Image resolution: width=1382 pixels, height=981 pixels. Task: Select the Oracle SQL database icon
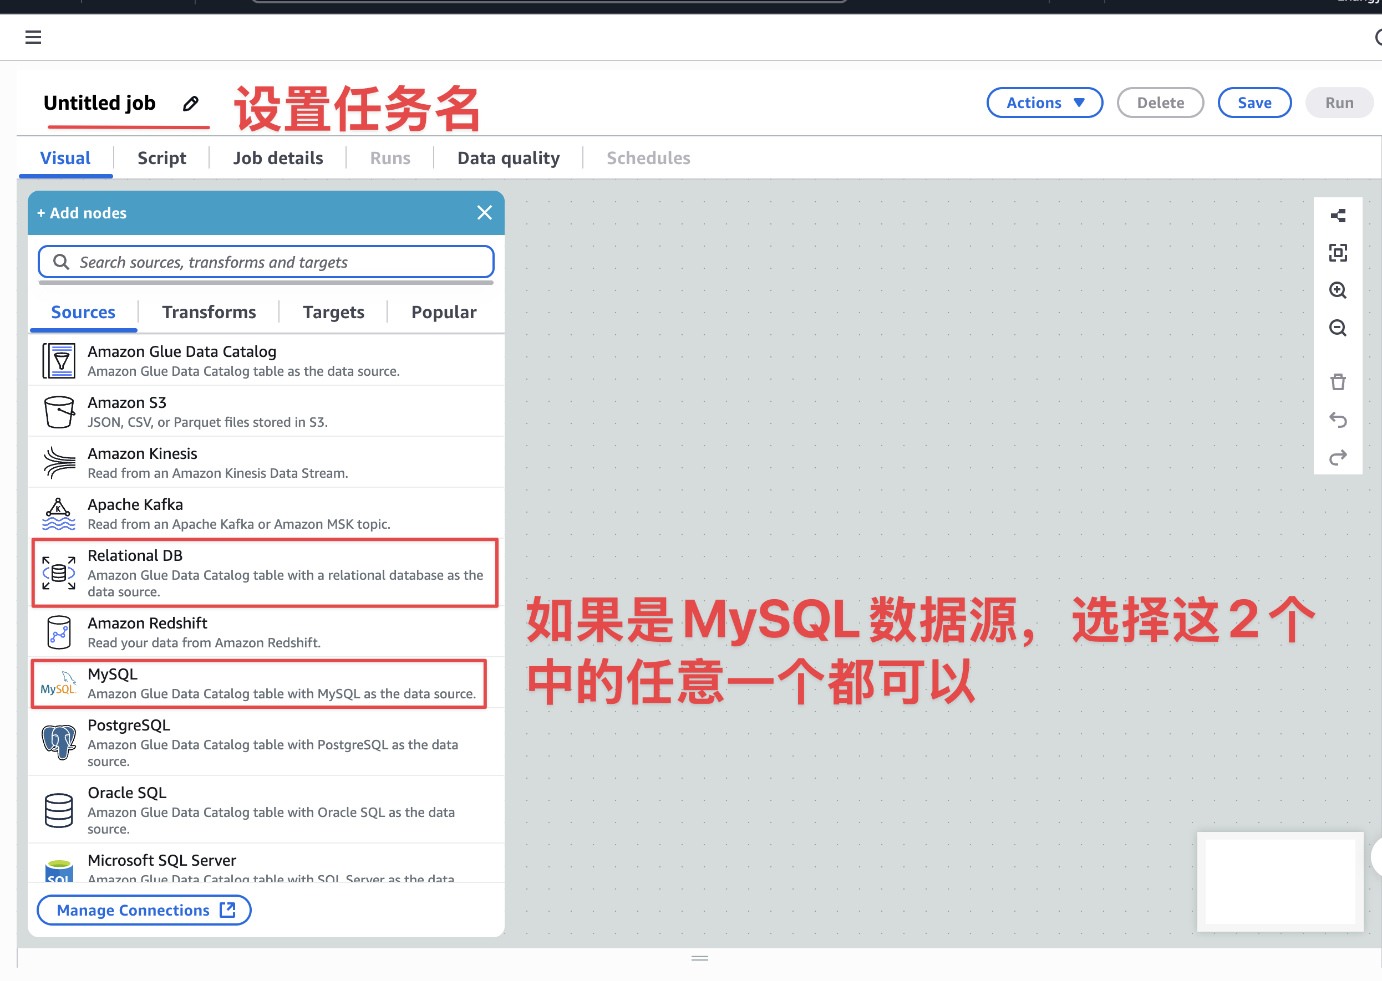pyautogui.click(x=59, y=810)
